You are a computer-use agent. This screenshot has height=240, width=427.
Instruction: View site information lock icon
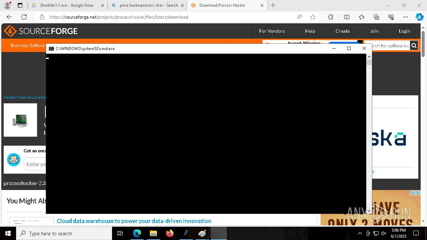point(42,17)
